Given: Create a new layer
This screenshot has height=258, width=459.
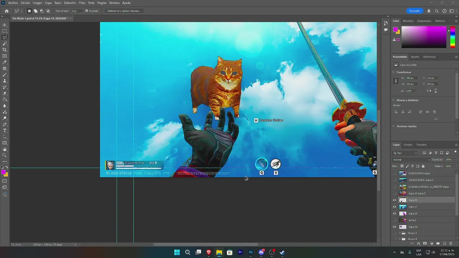Looking at the screenshot, I should [x=444, y=244].
